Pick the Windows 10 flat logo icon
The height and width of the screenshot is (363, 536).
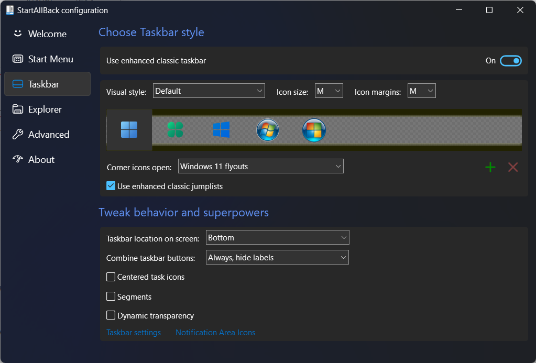pyautogui.click(x=221, y=129)
